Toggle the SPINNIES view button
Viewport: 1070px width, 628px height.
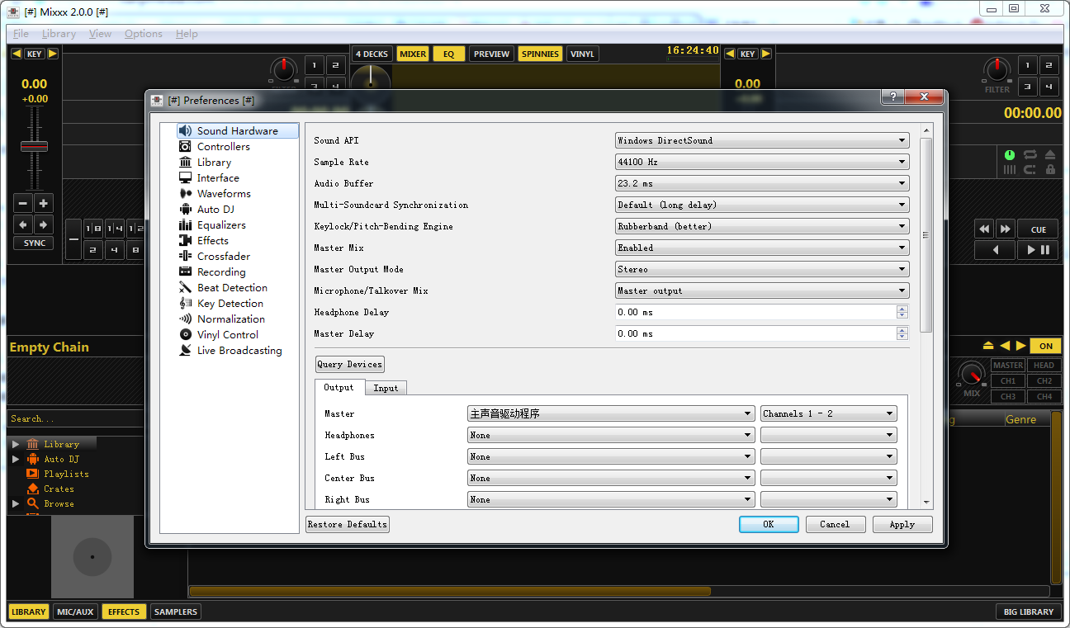coord(540,54)
